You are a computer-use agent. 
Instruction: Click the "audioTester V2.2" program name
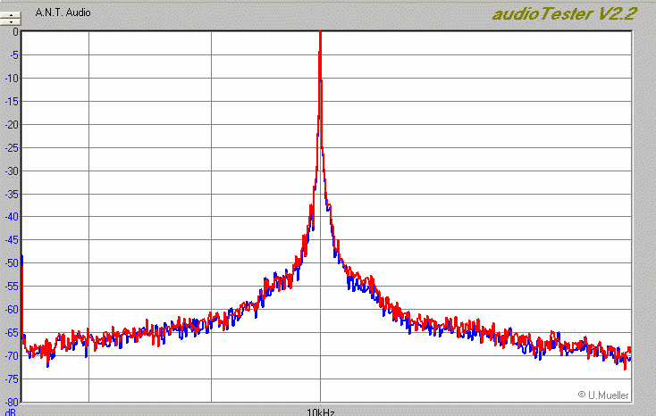tap(564, 13)
